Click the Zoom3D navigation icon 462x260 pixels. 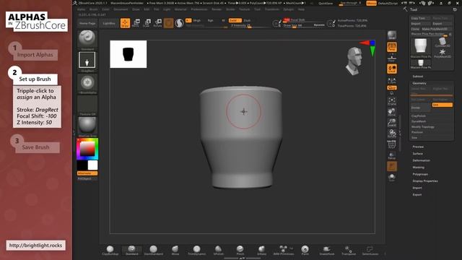[x=391, y=123]
